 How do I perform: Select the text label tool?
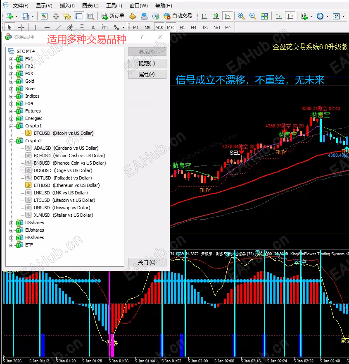coord(105,27)
